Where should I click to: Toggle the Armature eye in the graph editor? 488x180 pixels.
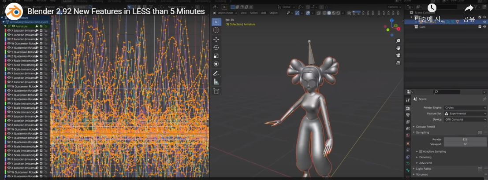(x=13, y=26)
